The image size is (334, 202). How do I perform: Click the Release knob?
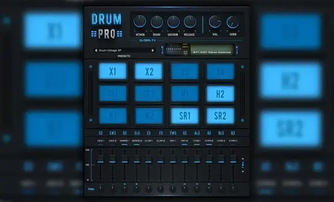click(190, 22)
